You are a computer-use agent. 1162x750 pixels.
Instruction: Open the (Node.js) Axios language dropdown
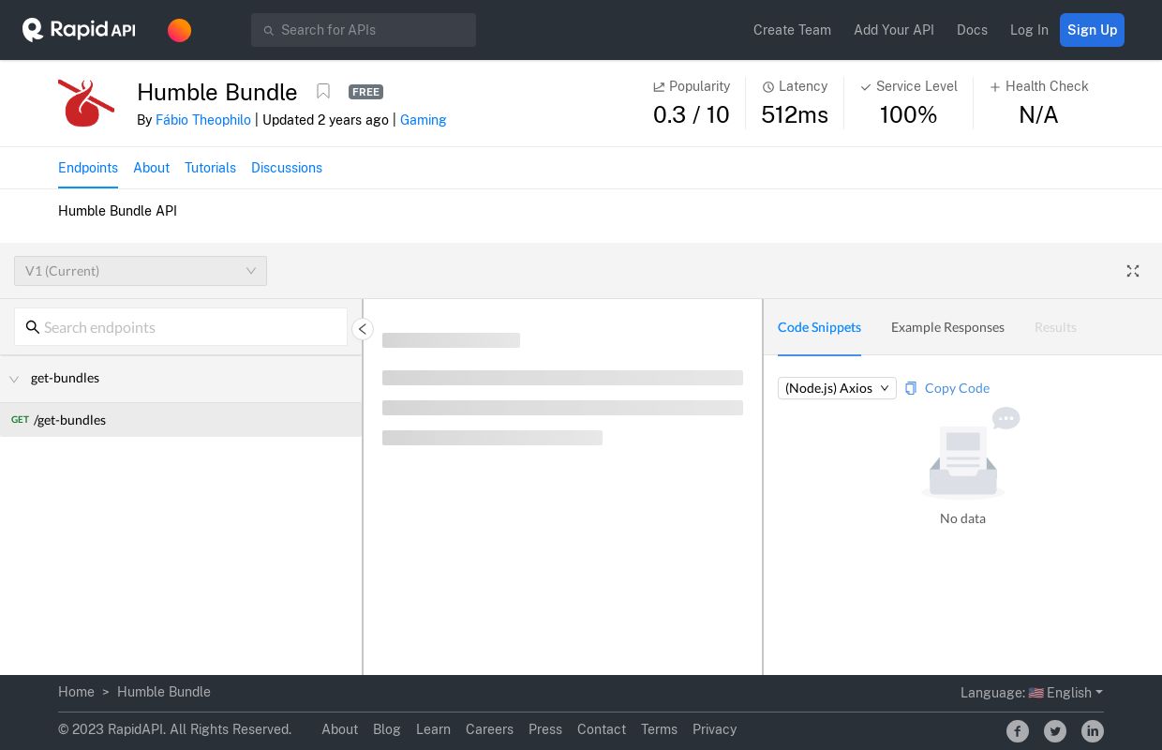(837, 388)
